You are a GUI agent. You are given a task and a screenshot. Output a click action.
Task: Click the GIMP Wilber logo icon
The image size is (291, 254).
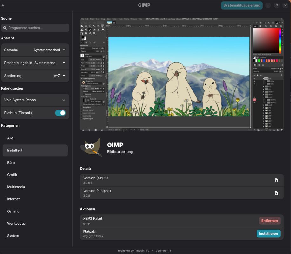pos(91,148)
